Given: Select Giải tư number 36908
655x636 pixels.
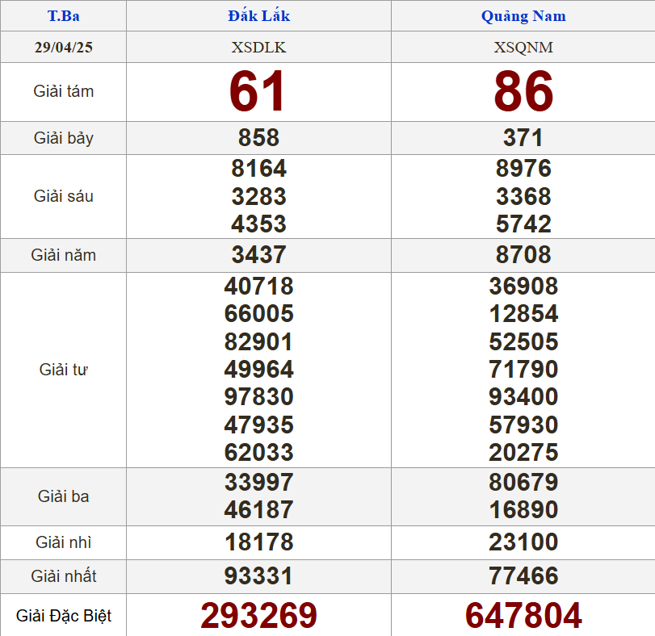Looking at the screenshot, I should pyautogui.click(x=523, y=287).
